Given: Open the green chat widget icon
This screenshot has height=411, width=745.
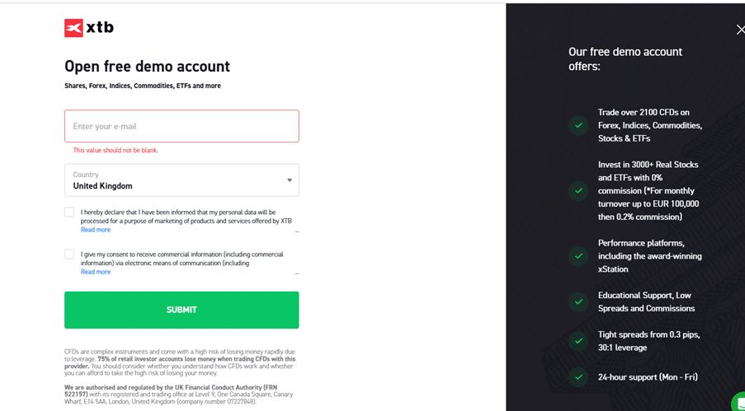Looking at the screenshot, I should coord(738,403).
